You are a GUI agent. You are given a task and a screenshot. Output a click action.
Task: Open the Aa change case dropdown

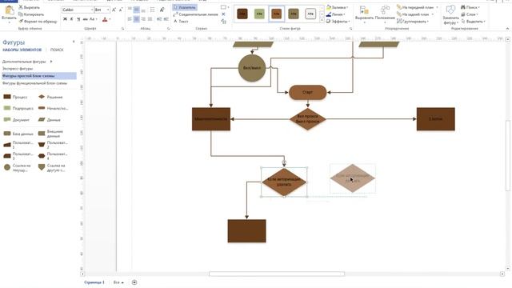click(93, 19)
